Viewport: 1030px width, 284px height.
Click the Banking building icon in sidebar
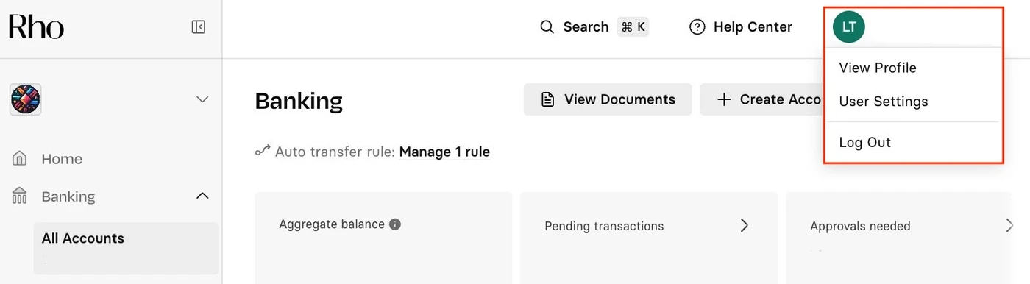20,196
